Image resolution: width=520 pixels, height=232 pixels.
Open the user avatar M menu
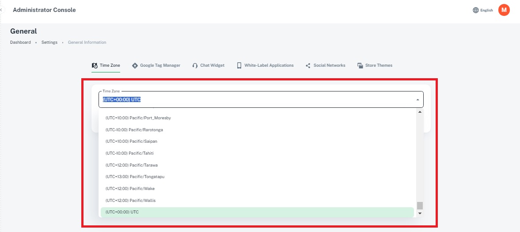click(x=504, y=10)
